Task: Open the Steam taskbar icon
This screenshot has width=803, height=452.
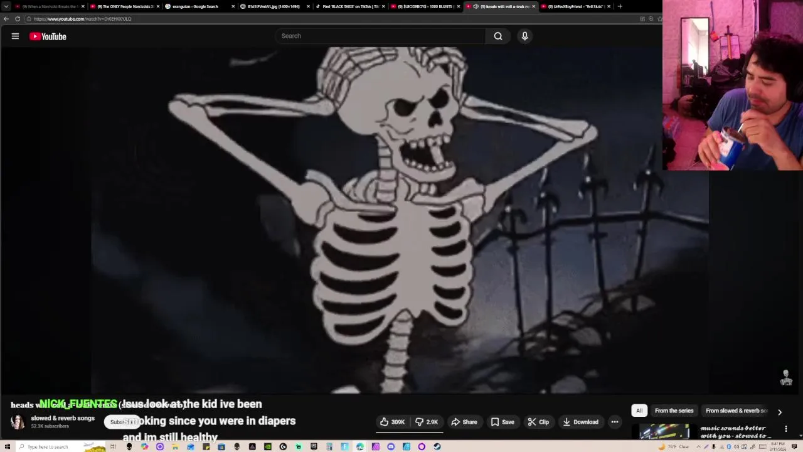Action: pos(437,447)
